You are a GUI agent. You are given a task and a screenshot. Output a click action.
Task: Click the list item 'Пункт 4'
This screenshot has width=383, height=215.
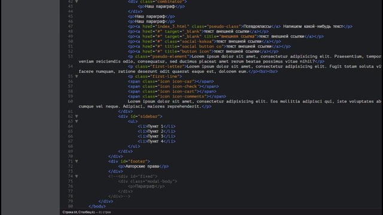[155, 141]
